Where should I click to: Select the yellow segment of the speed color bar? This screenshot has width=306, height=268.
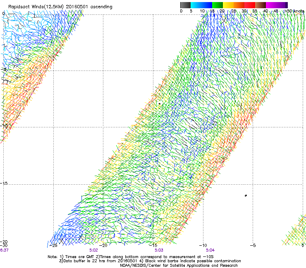coord(228,5)
